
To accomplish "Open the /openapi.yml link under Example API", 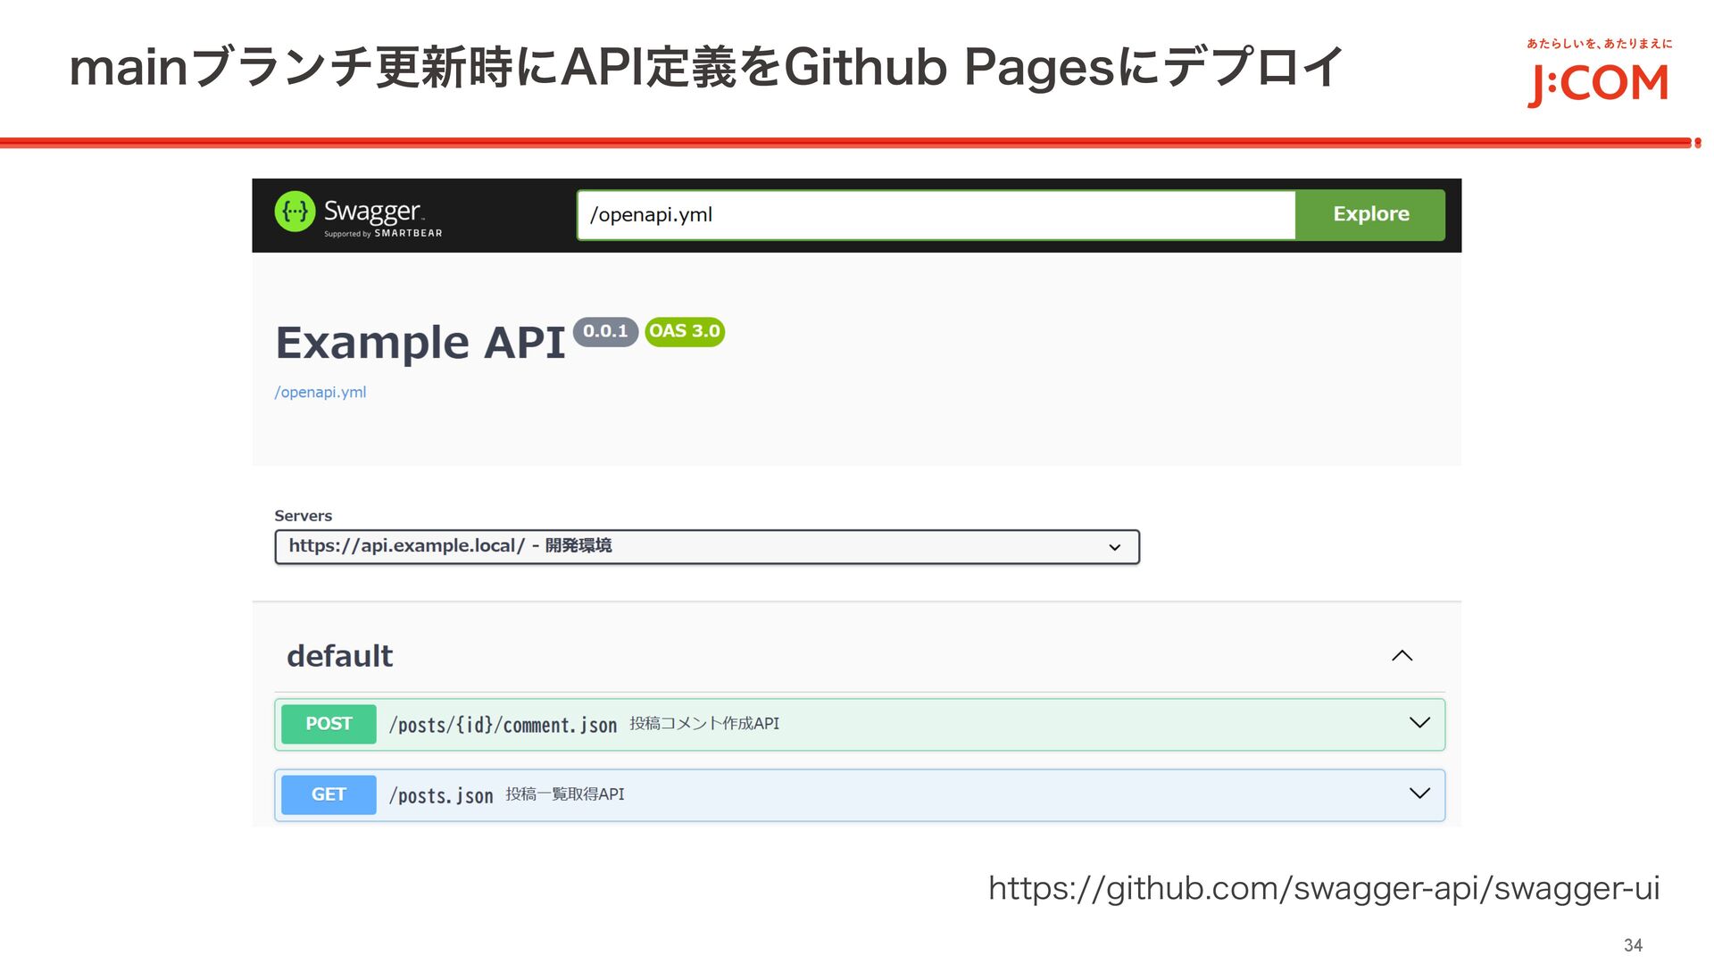I will click(320, 392).
